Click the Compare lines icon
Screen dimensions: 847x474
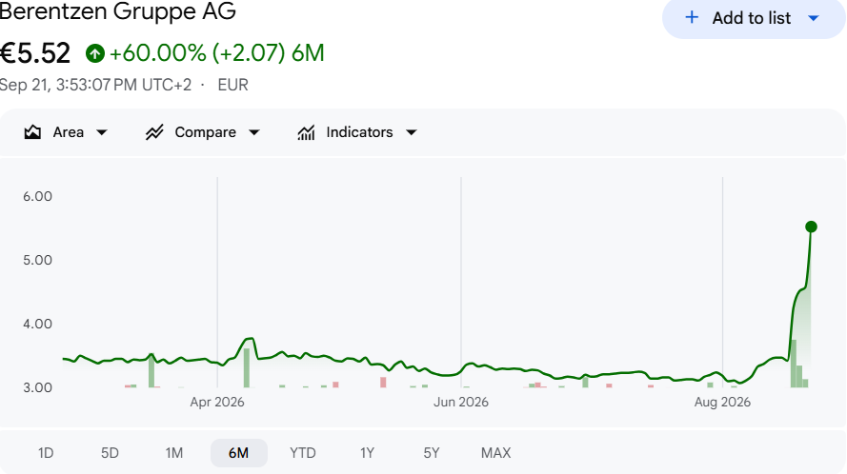click(x=154, y=132)
